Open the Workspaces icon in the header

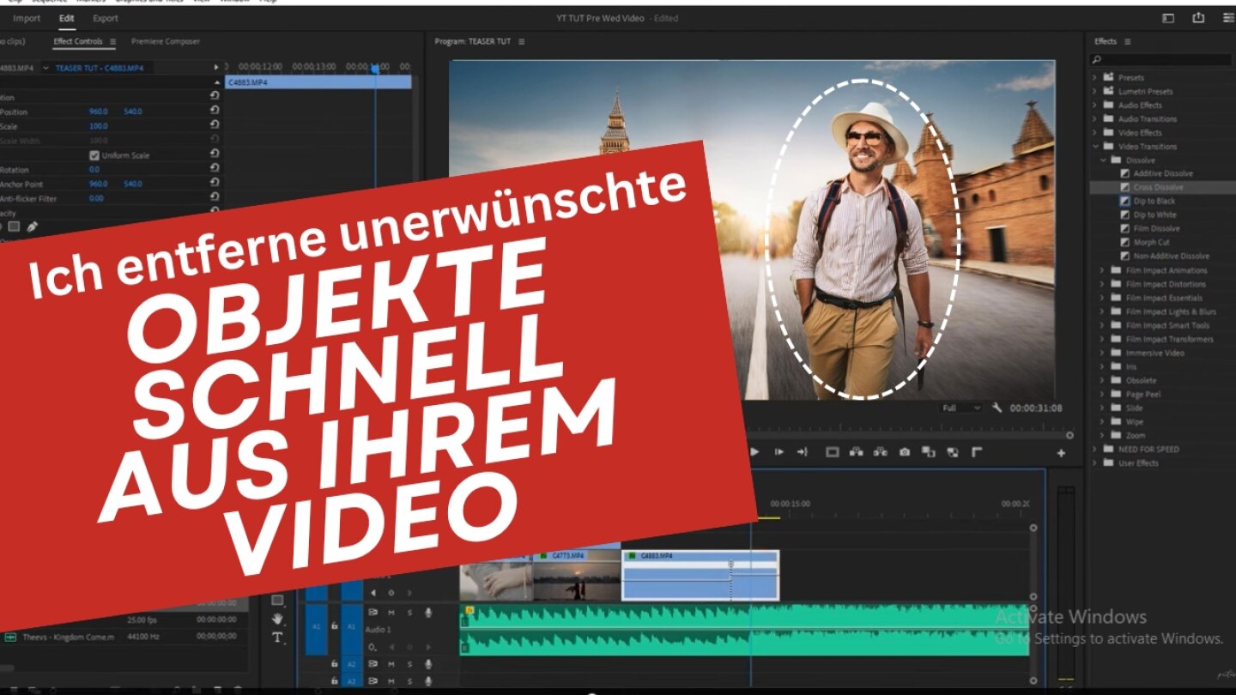1168,18
